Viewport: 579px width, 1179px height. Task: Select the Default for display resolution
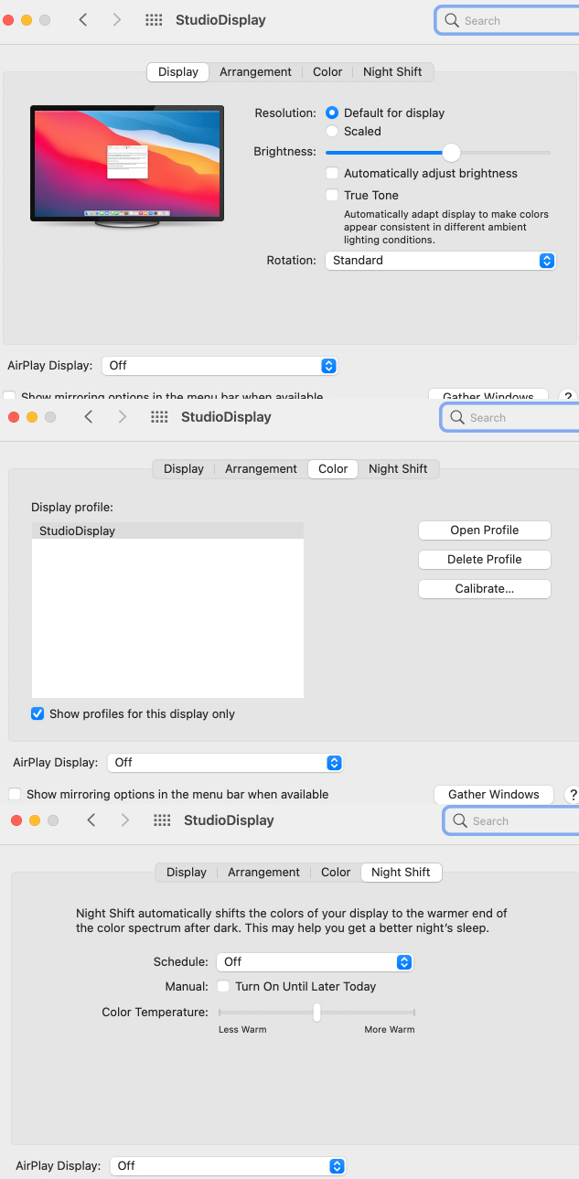pyautogui.click(x=332, y=113)
